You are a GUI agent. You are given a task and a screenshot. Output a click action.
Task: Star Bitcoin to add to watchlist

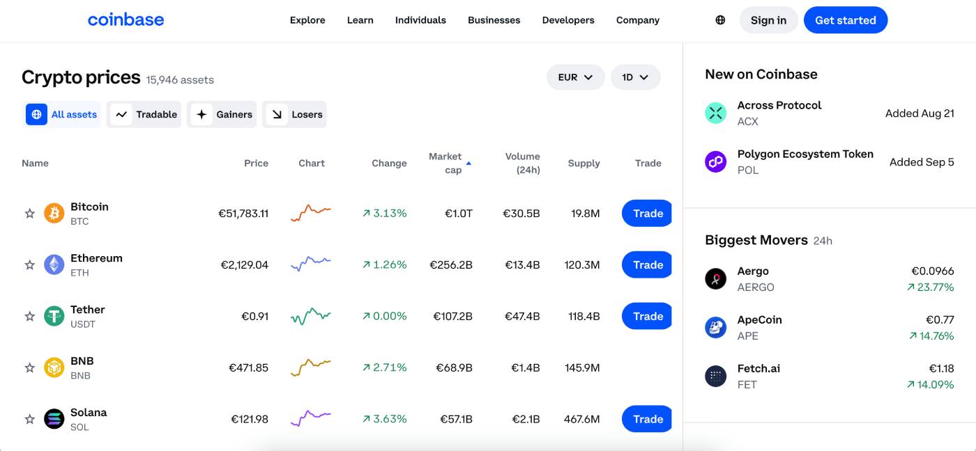(30, 214)
